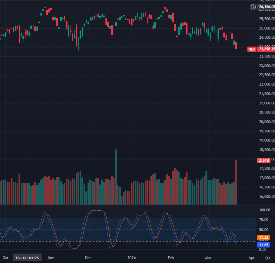Click the 22,000.00 price scale label

click(267, 84)
